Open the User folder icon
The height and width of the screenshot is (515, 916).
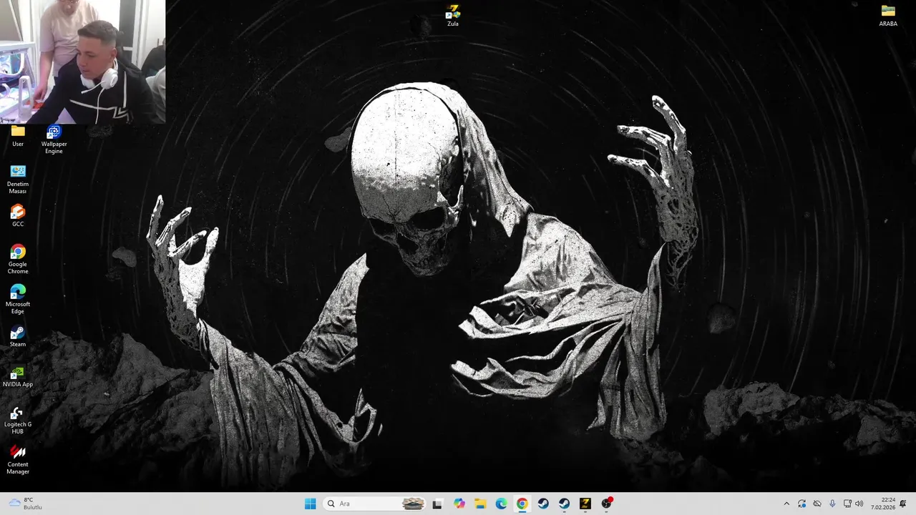[x=18, y=136]
